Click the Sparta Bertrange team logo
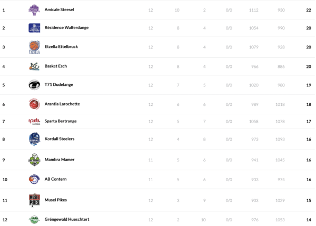316x226 pixels. coord(34,121)
